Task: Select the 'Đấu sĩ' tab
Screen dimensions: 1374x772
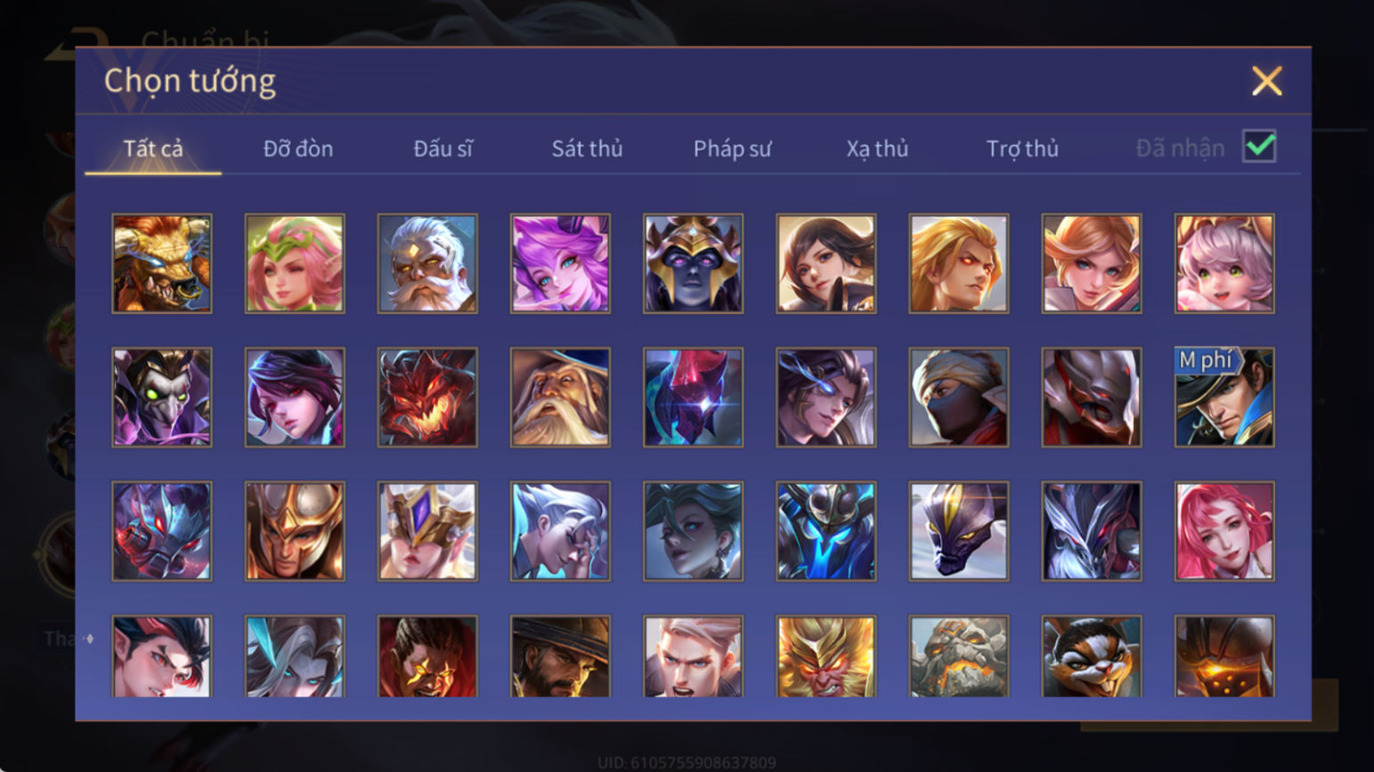Action: (x=443, y=149)
